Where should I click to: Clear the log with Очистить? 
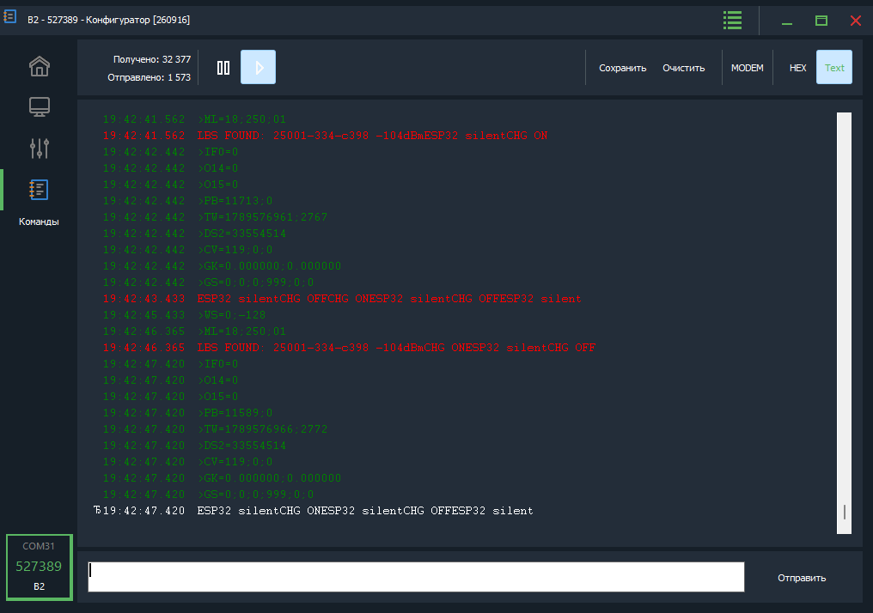point(684,68)
